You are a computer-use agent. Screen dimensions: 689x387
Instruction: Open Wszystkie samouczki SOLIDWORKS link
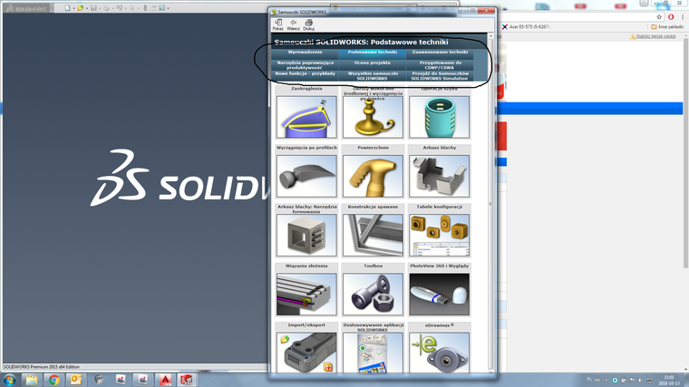(373, 75)
